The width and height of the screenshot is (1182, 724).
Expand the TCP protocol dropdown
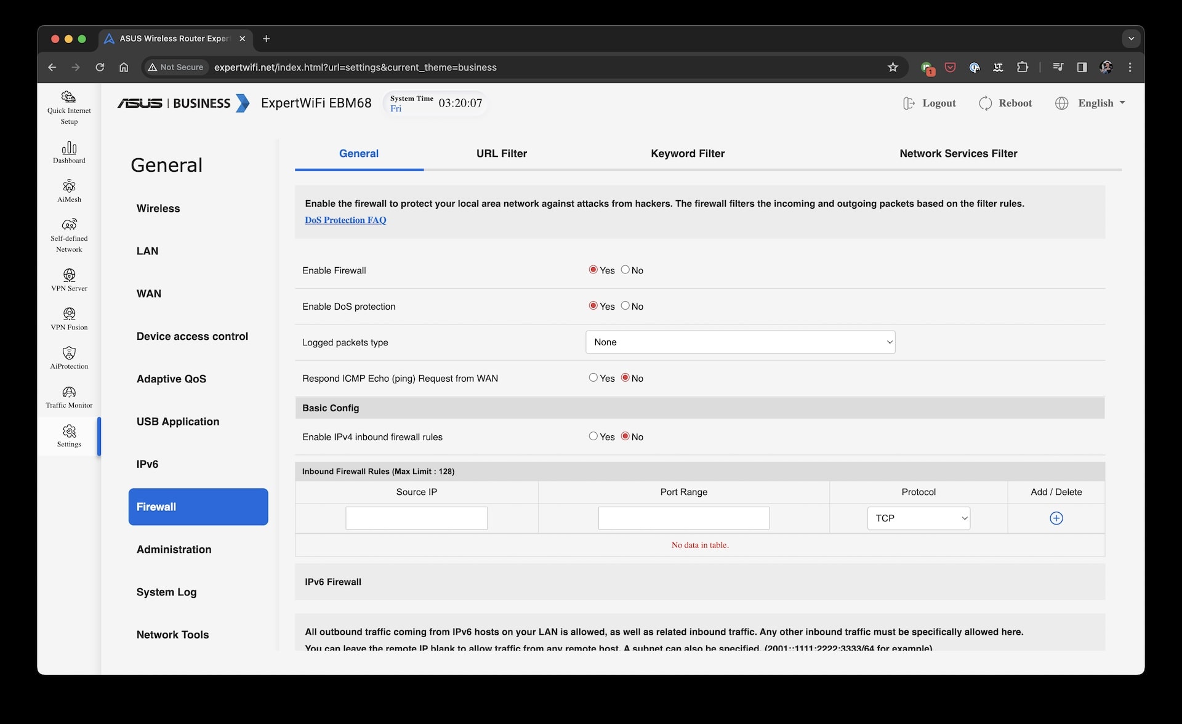(918, 518)
